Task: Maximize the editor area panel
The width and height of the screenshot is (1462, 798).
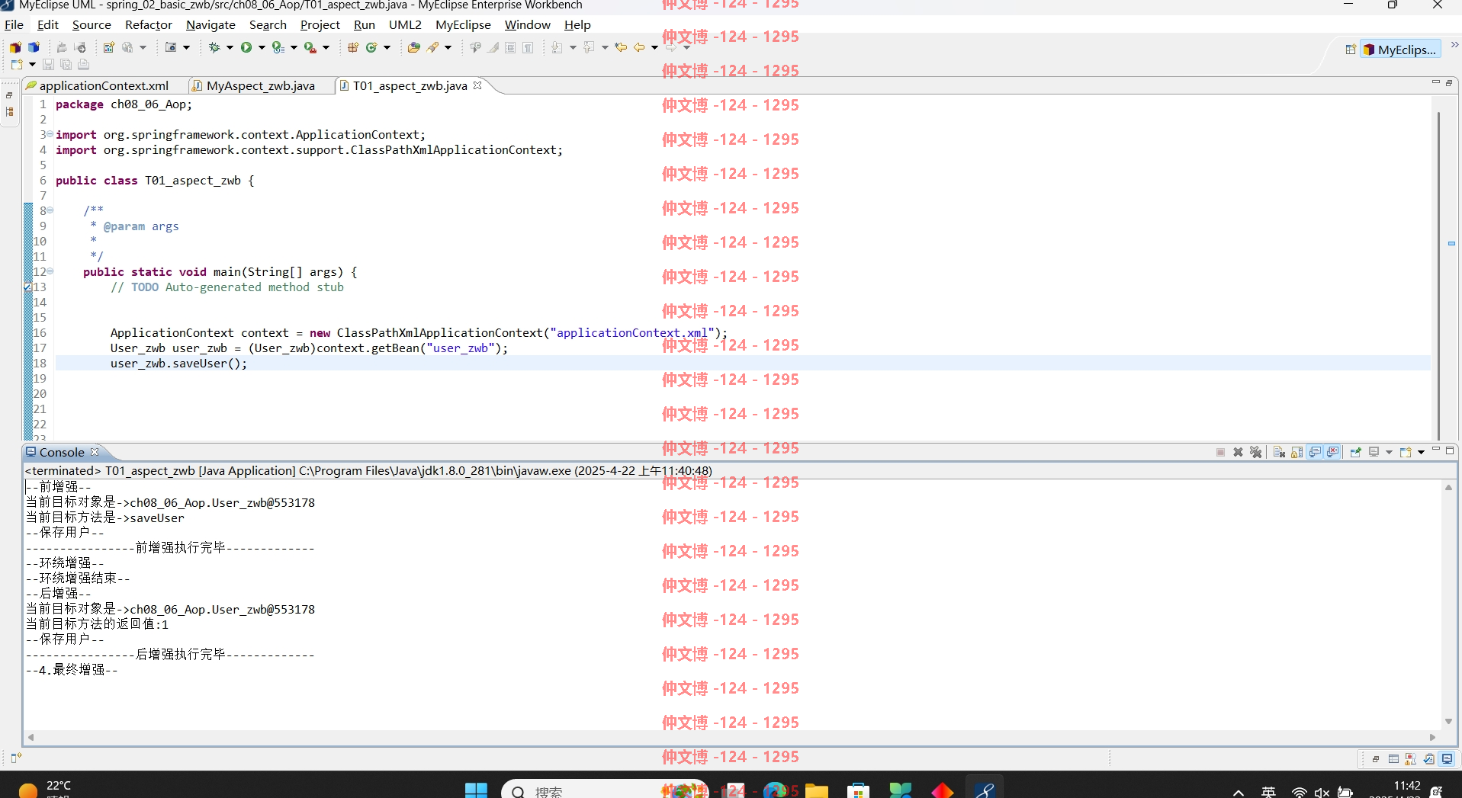Action: pyautogui.click(x=1449, y=83)
